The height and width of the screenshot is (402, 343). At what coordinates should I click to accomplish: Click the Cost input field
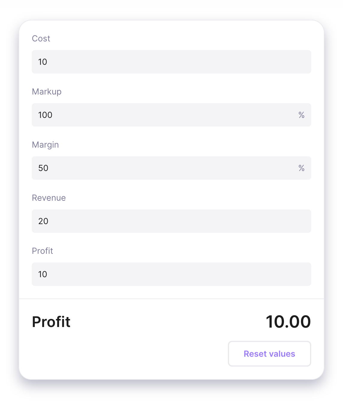pyautogui.click(x=171, y=62)
